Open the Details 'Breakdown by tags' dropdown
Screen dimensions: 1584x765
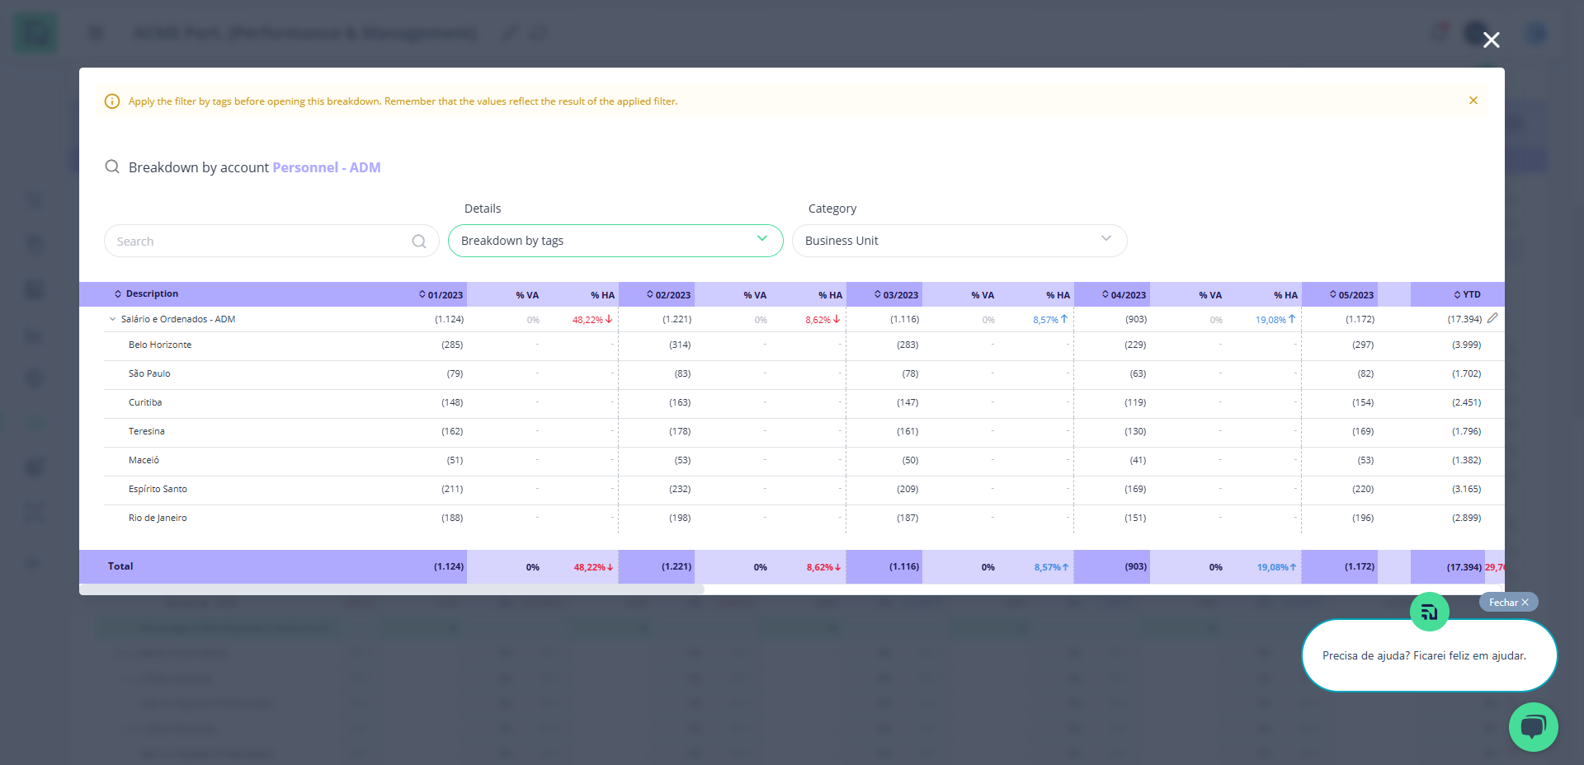615,241
